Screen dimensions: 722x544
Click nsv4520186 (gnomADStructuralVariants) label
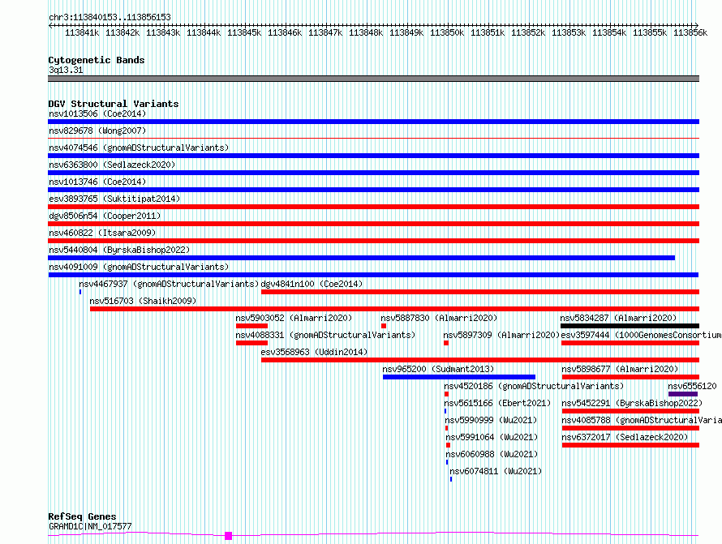click(534, 386)
